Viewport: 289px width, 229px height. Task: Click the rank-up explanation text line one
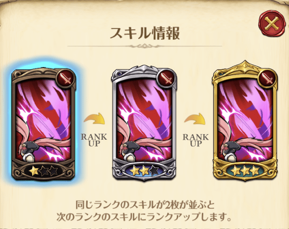[x=145, y=205]
